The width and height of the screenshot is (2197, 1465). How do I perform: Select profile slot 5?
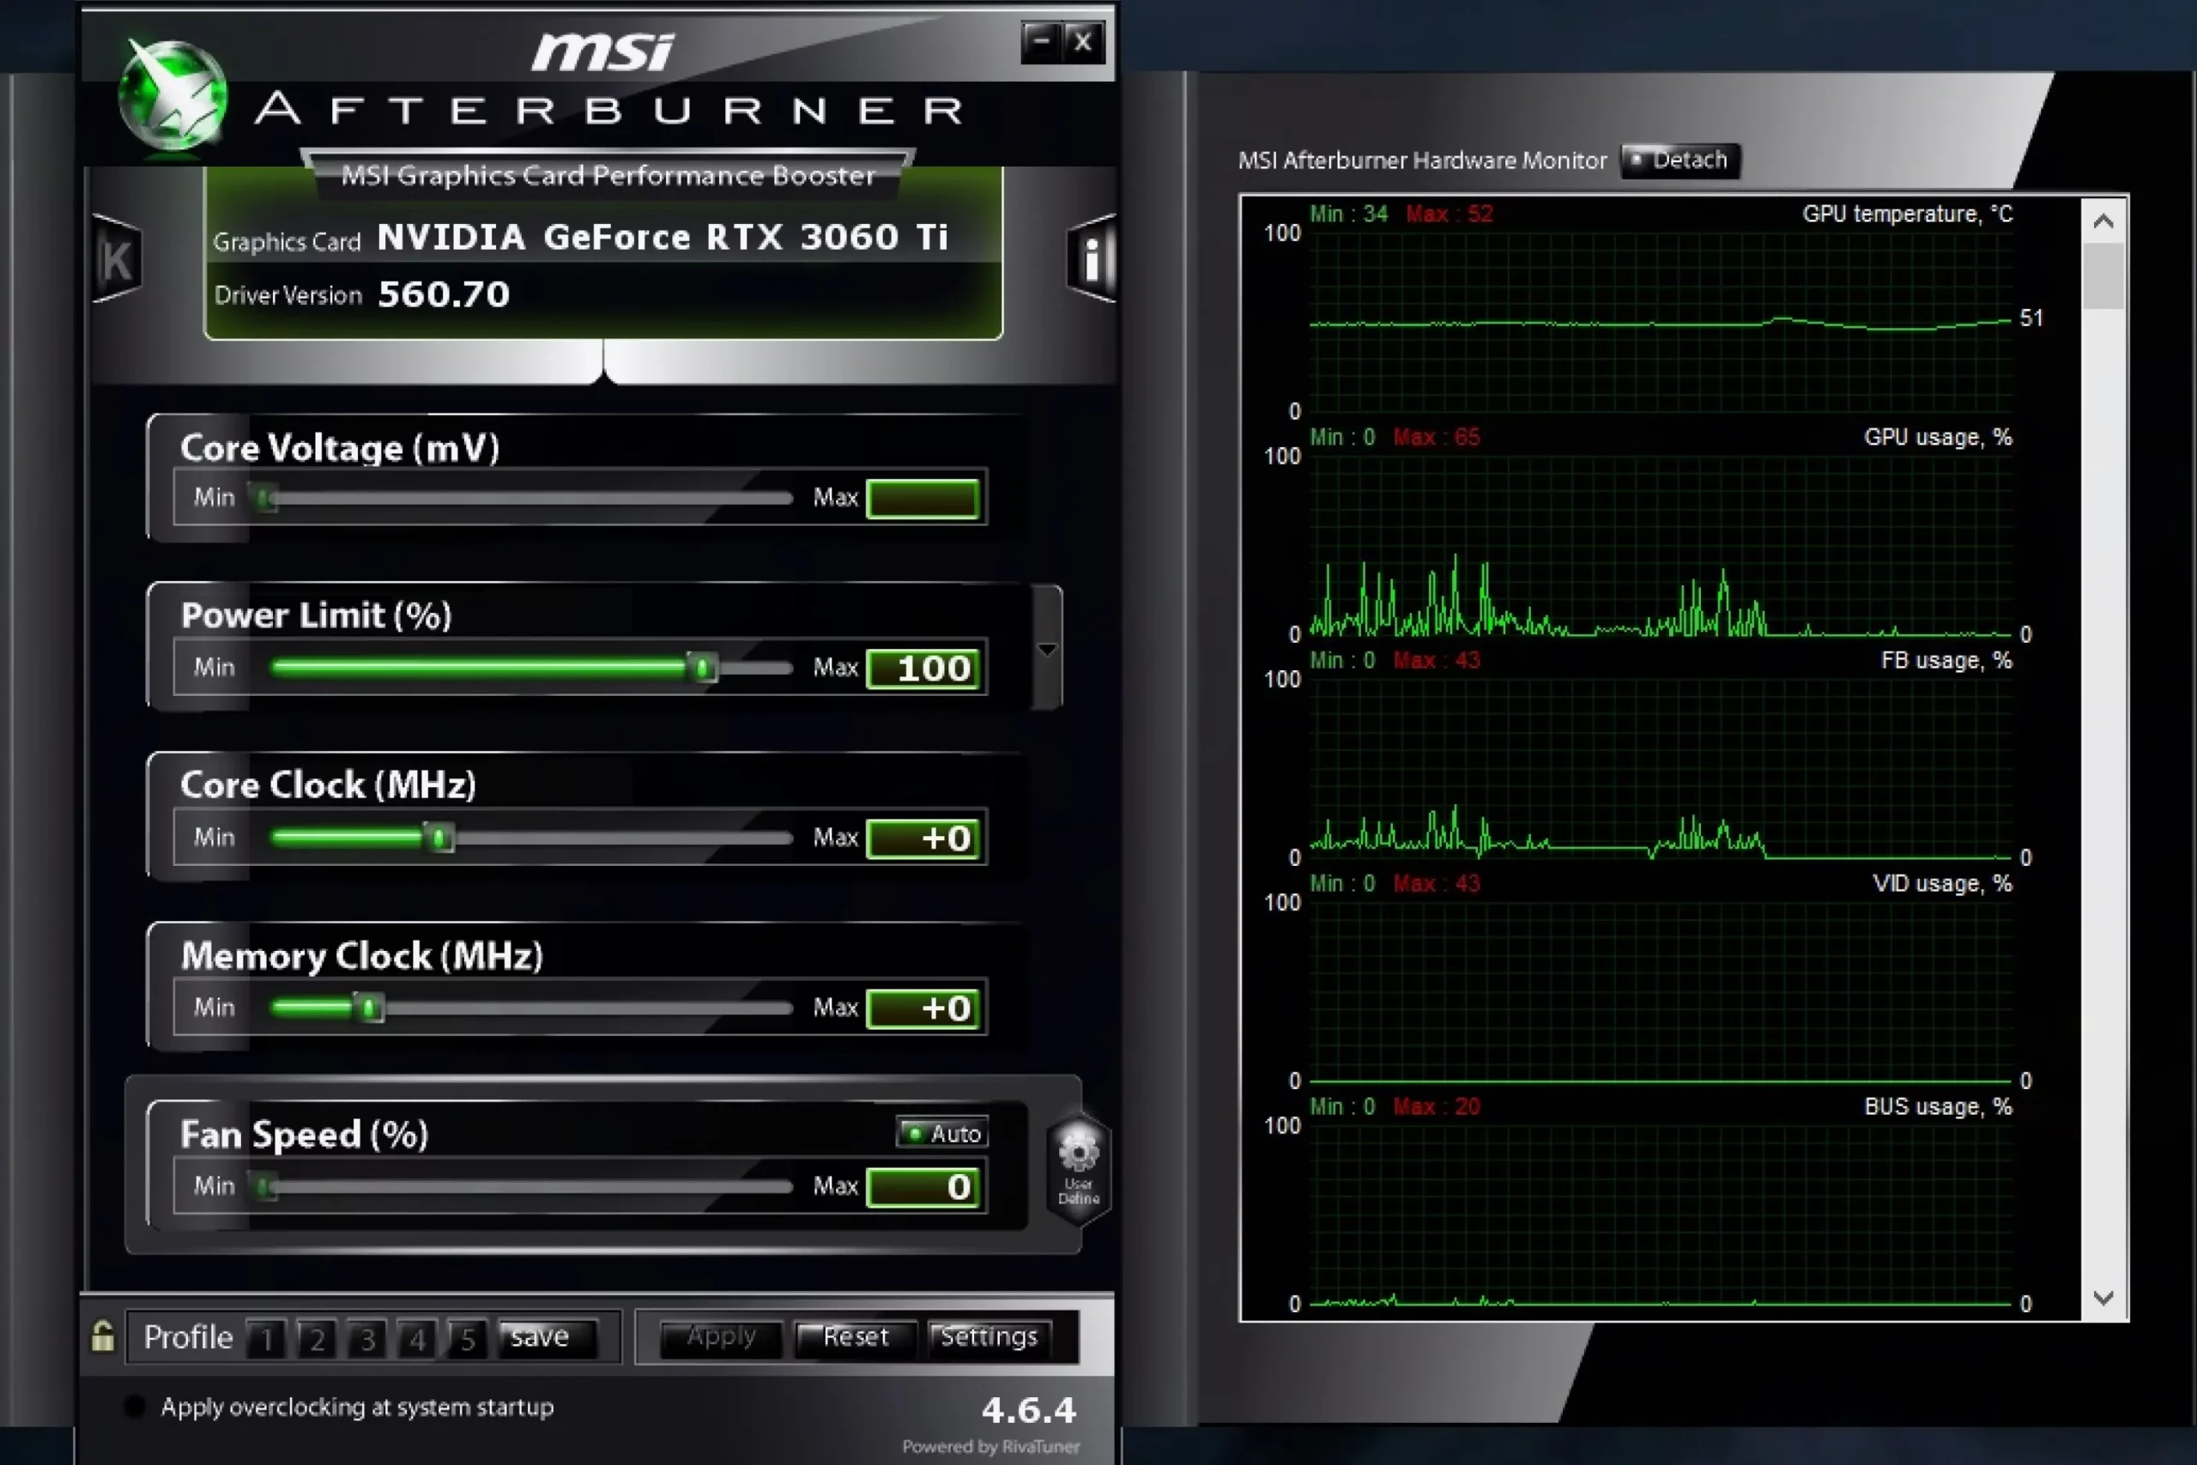[x=467, y=1339]
